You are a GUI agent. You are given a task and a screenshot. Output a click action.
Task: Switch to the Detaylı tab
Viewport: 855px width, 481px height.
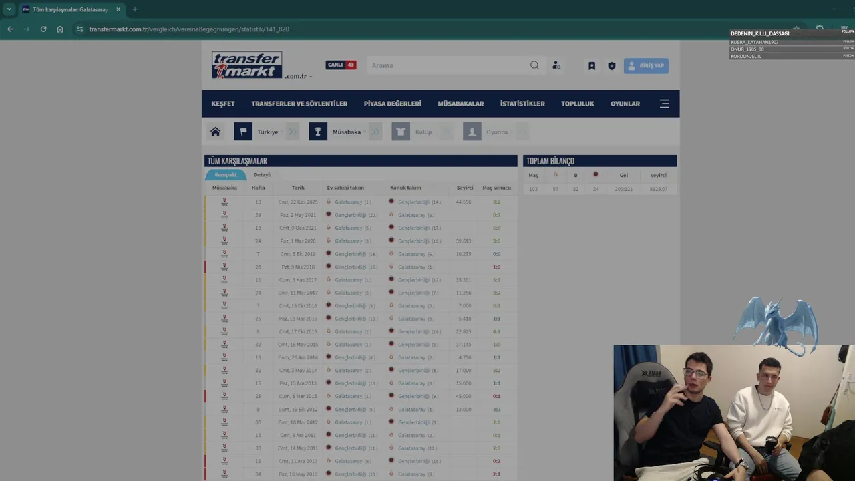click(263, 175)
